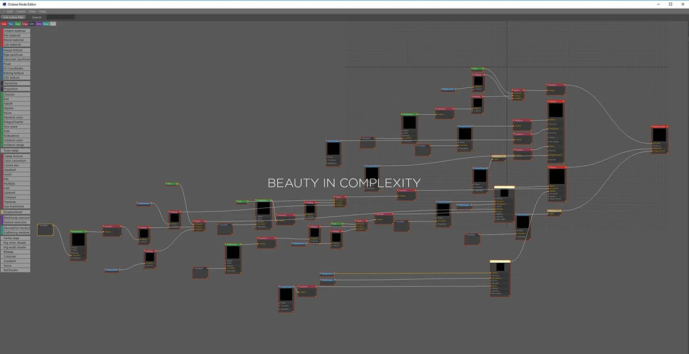
Task: Choose Color correction in node list
Action: pyautogui.click(x=16, y=161)
